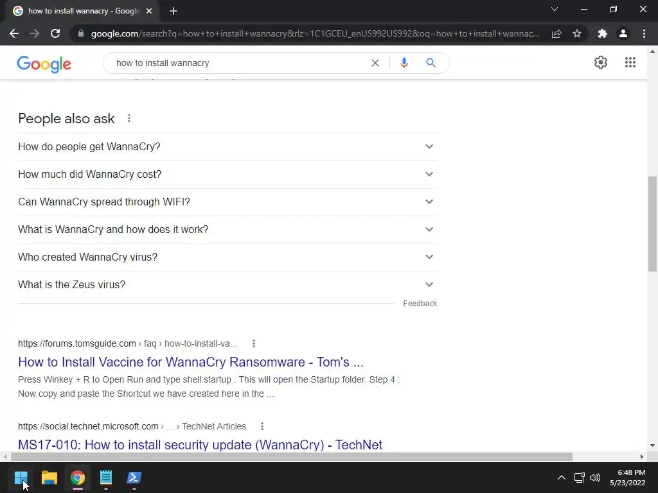Open 'MS17-010: How to install security update' result
658x493 pixels.
[x=200, y=444]
